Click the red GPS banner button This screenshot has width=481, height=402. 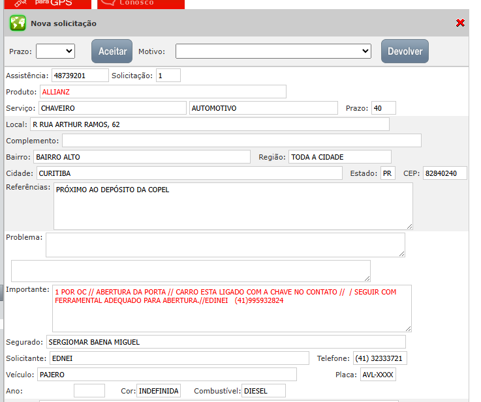tap(48, 5)
